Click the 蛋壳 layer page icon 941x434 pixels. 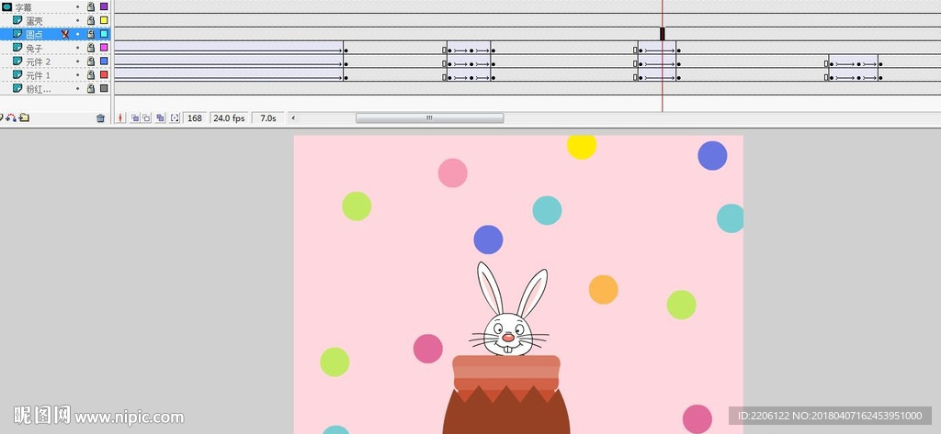pyautogui.click(x=17, y=20)
